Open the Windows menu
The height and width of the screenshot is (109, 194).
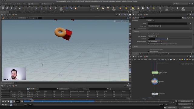click(x=19, y=4)
